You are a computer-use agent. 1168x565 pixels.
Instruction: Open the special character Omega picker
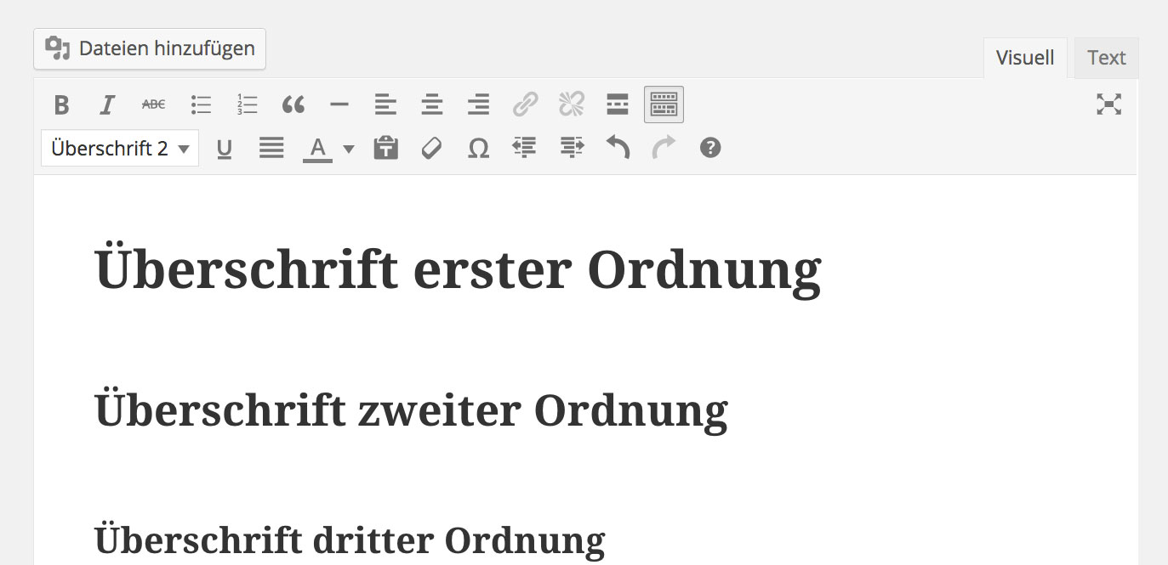tap(479, 149)
